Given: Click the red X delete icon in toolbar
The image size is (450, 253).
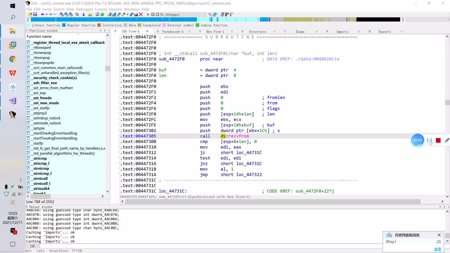Looking at the screenshot, I should 141,14.
